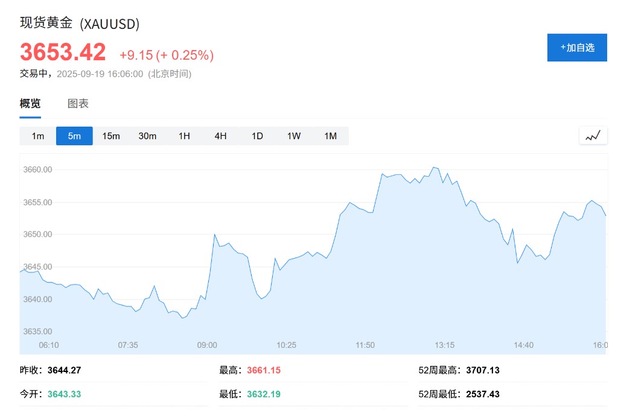The height and width of the screenshot is (419, 618).
Task: Click the current price 3653.42
Action: (x=63, y=52)
